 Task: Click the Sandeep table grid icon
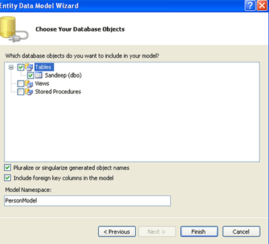tap(39, 75)
